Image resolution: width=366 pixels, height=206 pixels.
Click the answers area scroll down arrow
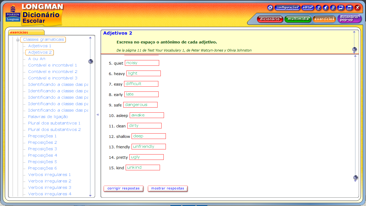click(x=355, y=181)
